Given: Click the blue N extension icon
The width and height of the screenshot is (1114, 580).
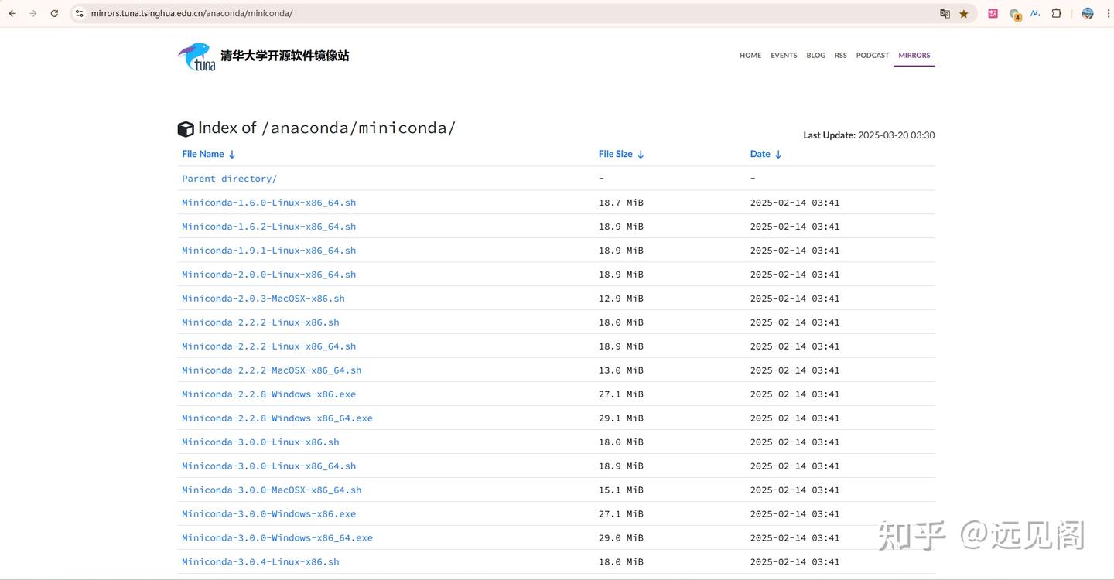Looking at the screenshot, I should (x=1035, y=13).
